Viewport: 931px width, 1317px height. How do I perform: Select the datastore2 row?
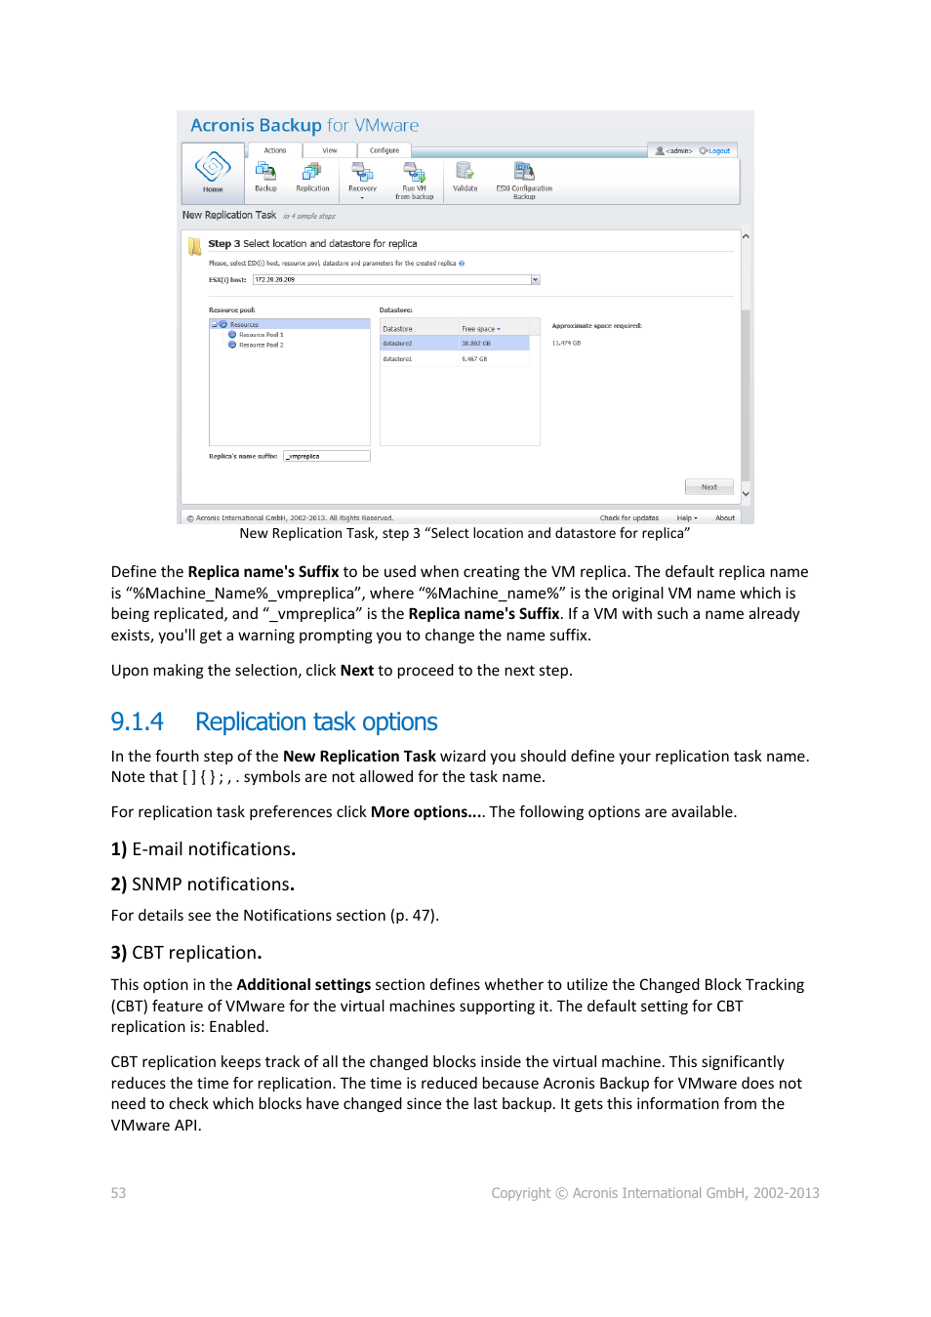pos(455,344)
